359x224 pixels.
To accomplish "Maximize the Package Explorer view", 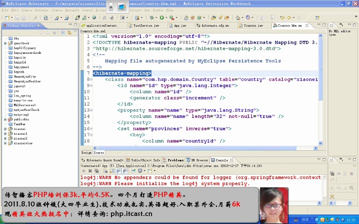I will point(76,24).
